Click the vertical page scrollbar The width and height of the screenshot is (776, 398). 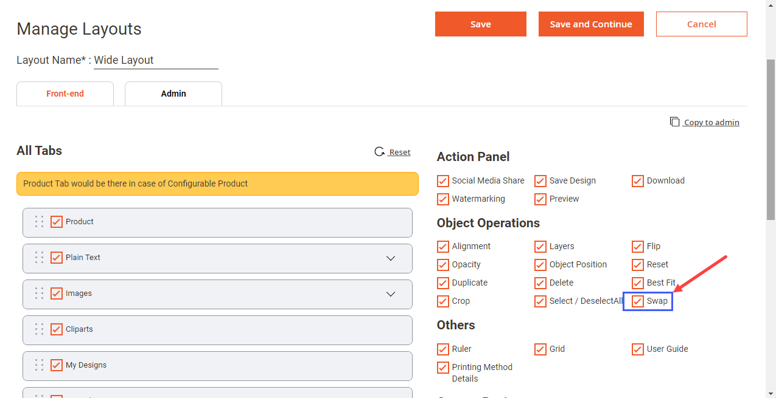click(771, 140)
